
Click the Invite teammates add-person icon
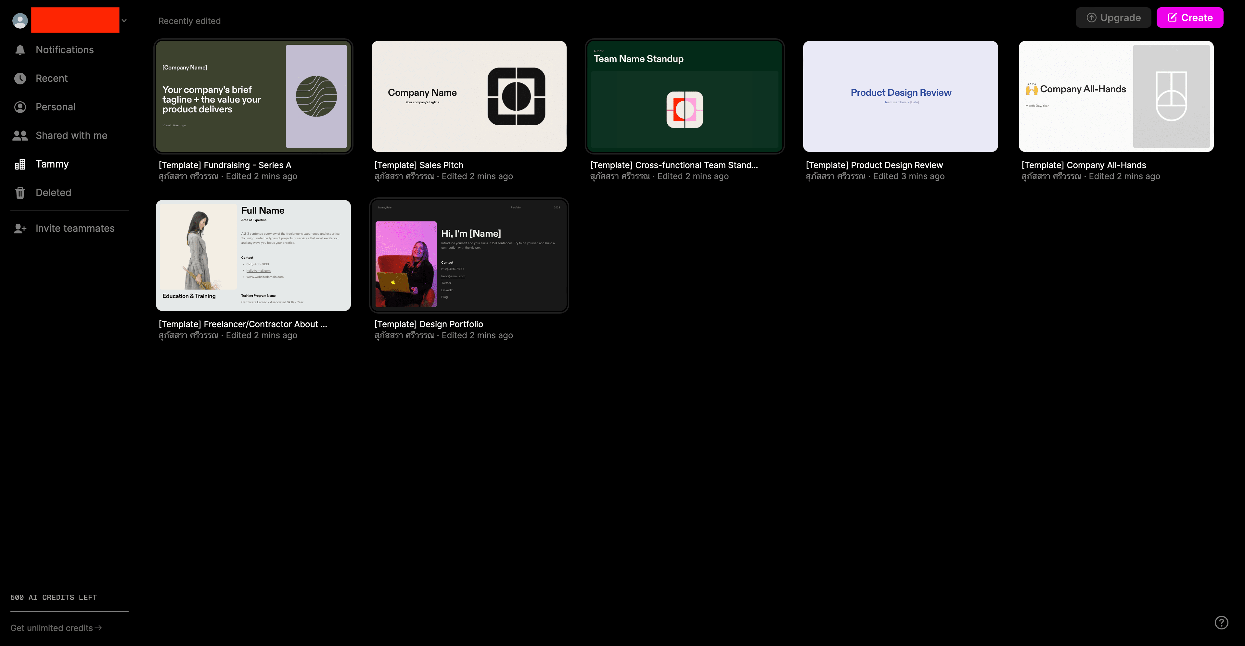[x=20, y=228]
